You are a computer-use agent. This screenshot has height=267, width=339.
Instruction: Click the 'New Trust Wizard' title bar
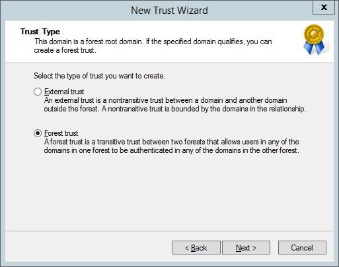[x=169, y=11]
